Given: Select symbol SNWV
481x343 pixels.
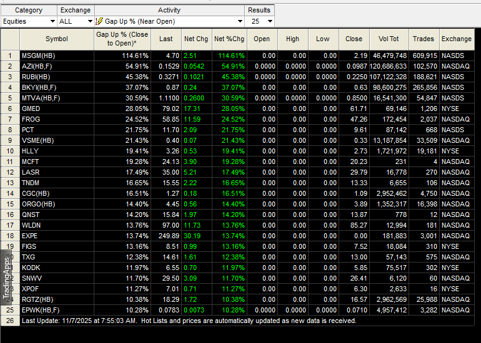Looking at the screenshot, I should (x=32, y=278).
